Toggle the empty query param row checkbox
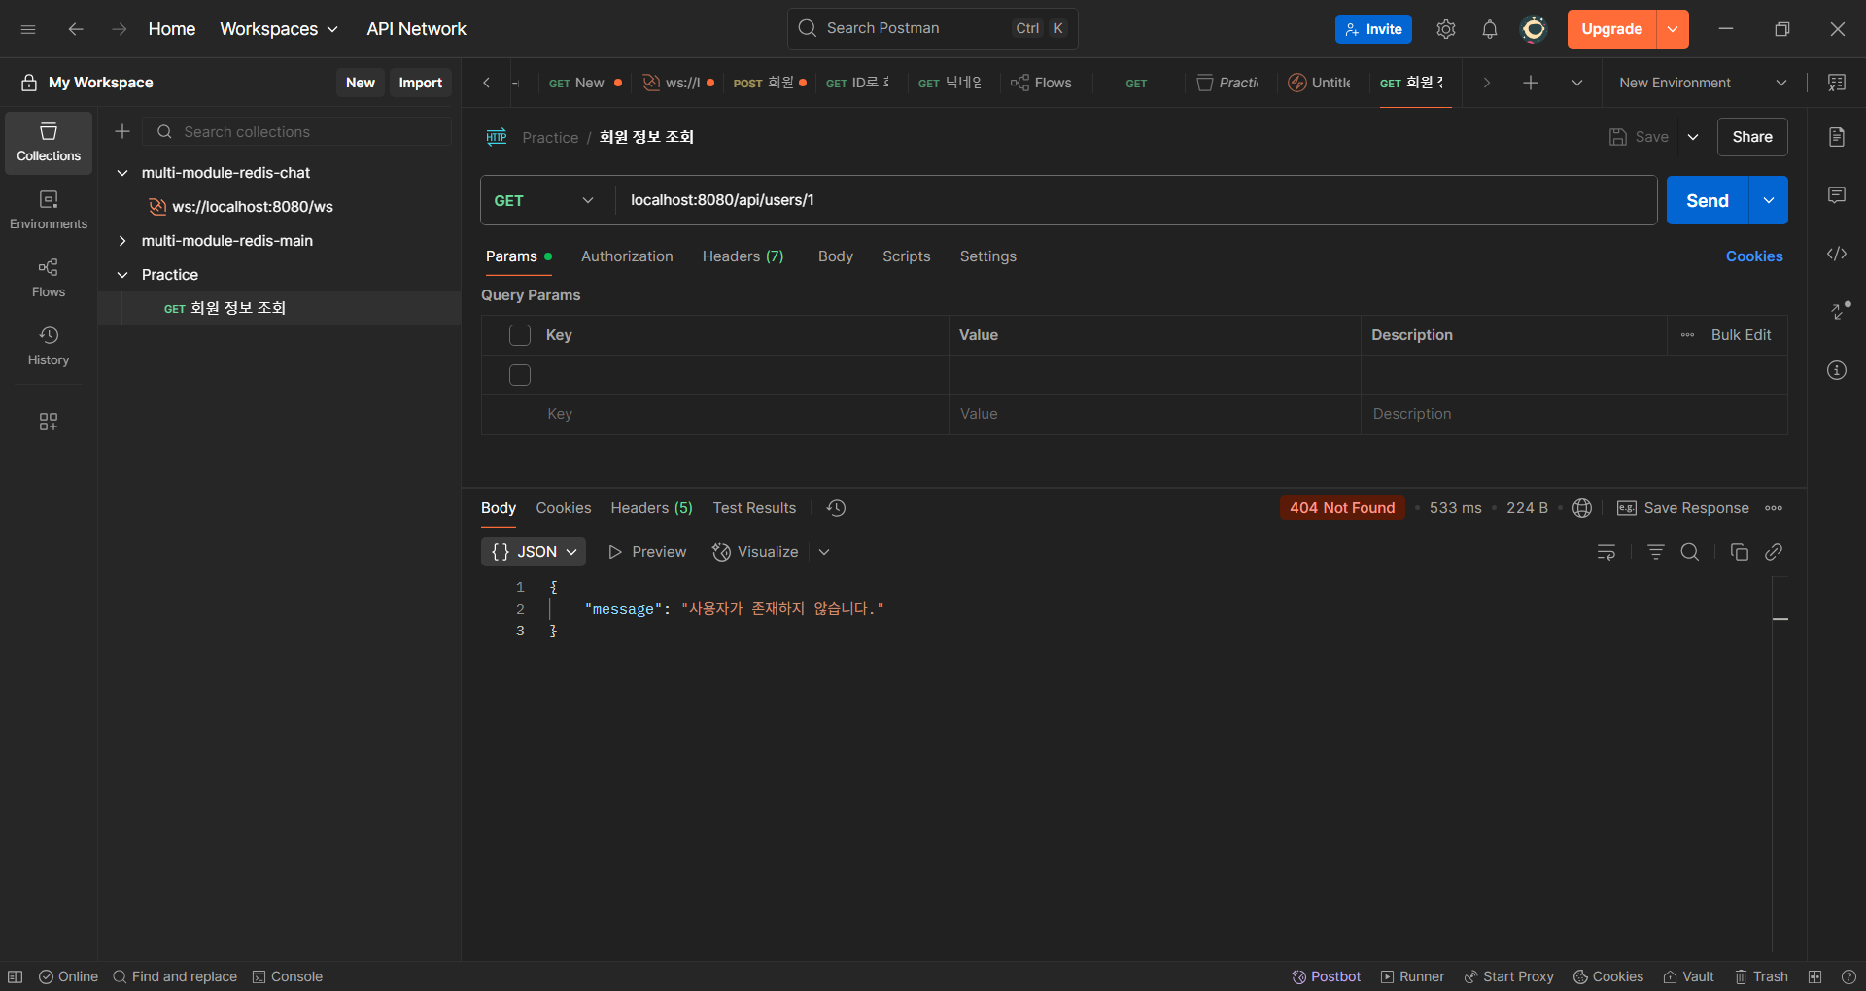 [x=520, y=375]
